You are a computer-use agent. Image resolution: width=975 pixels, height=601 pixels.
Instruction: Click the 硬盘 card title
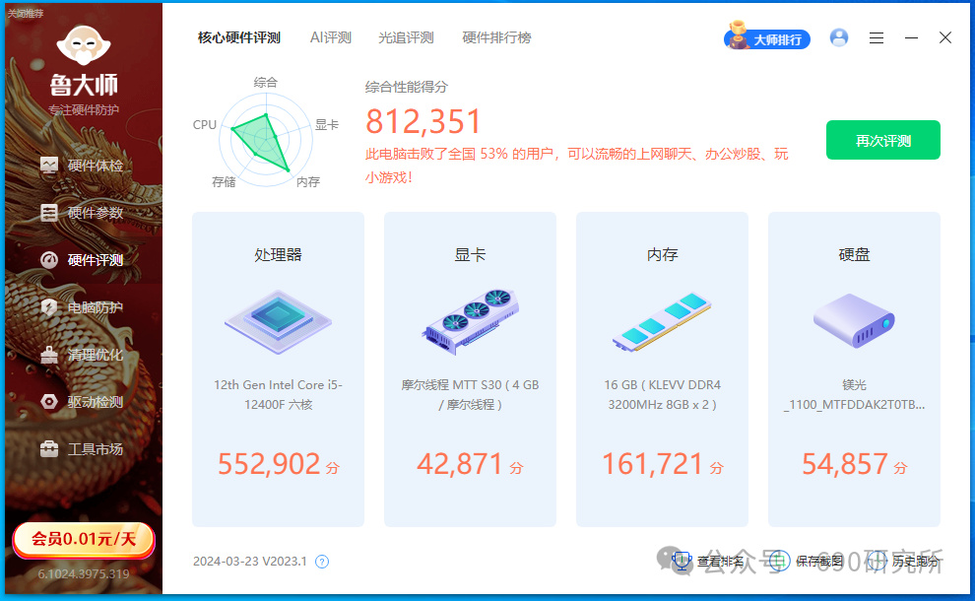854,254
